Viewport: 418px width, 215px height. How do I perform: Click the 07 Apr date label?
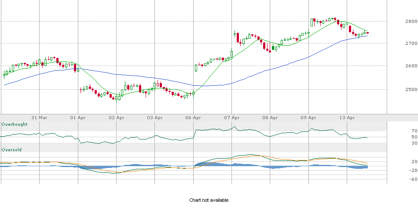pyautogui.click(x=231, y=117)
